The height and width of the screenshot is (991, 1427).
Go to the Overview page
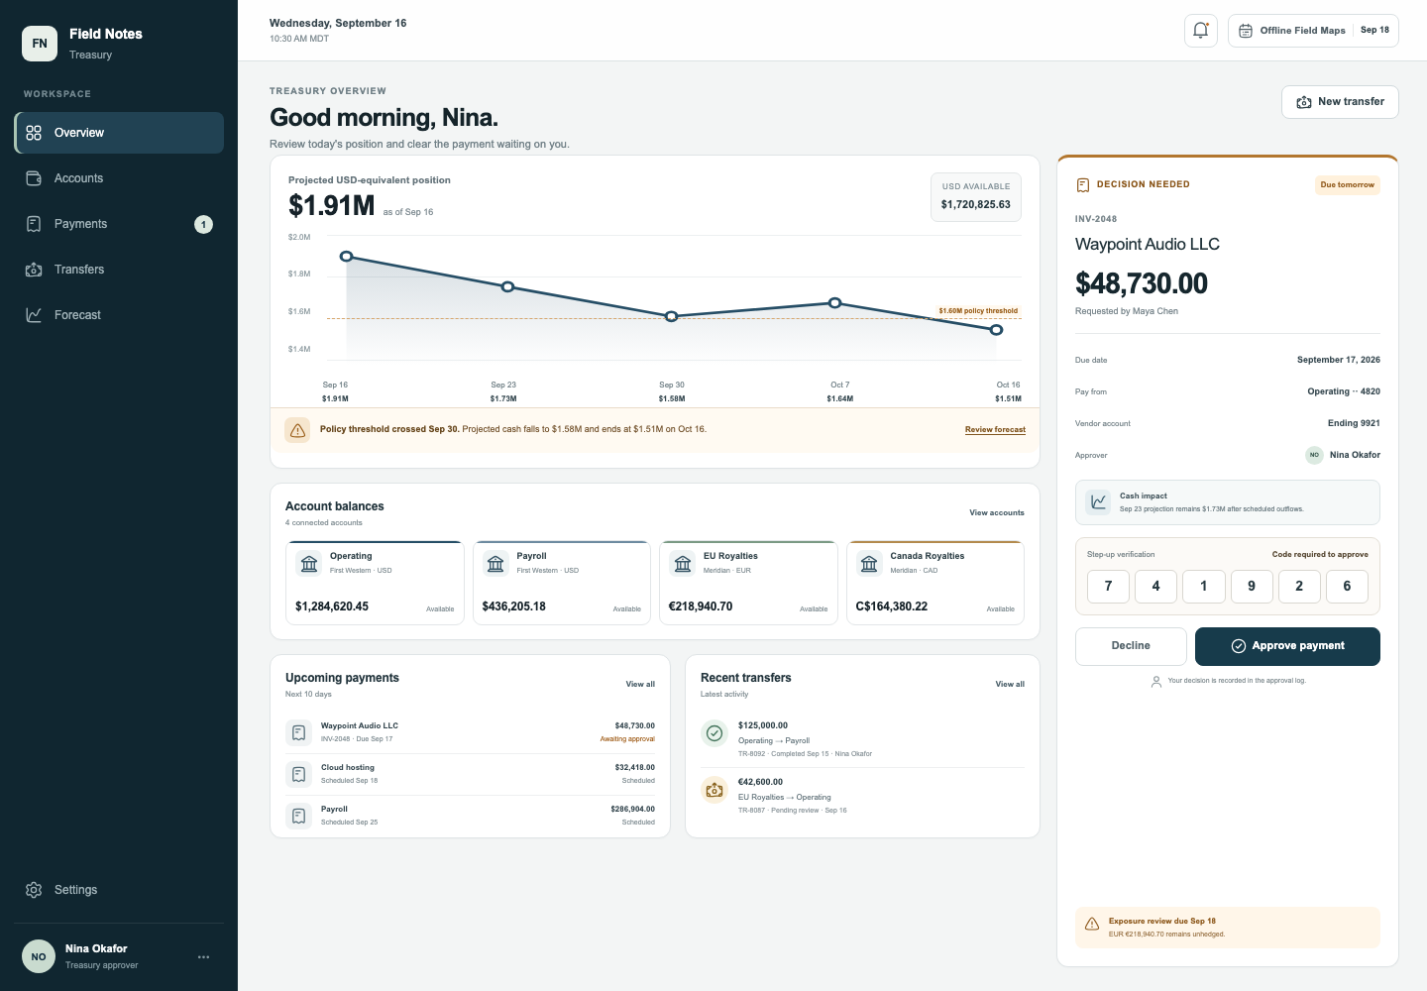(119, 133)
